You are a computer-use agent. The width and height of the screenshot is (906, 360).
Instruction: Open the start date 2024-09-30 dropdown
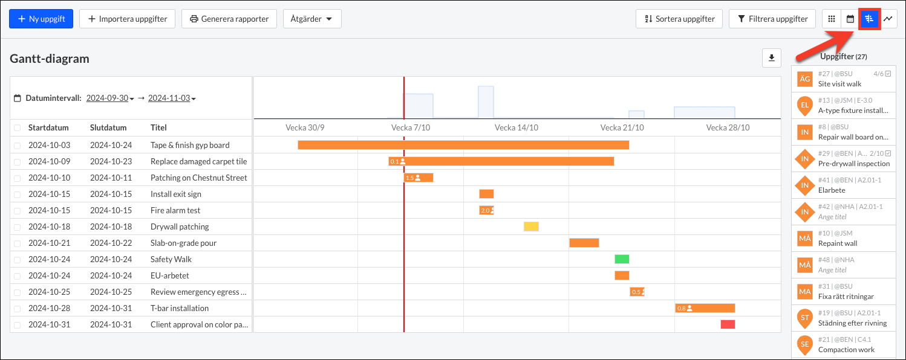[x=110, y=97]
